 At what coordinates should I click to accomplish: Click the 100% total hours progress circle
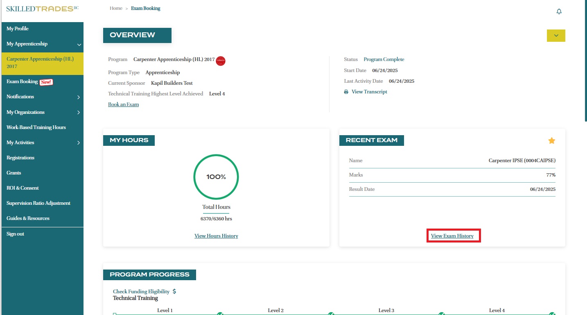pos(216,177)
